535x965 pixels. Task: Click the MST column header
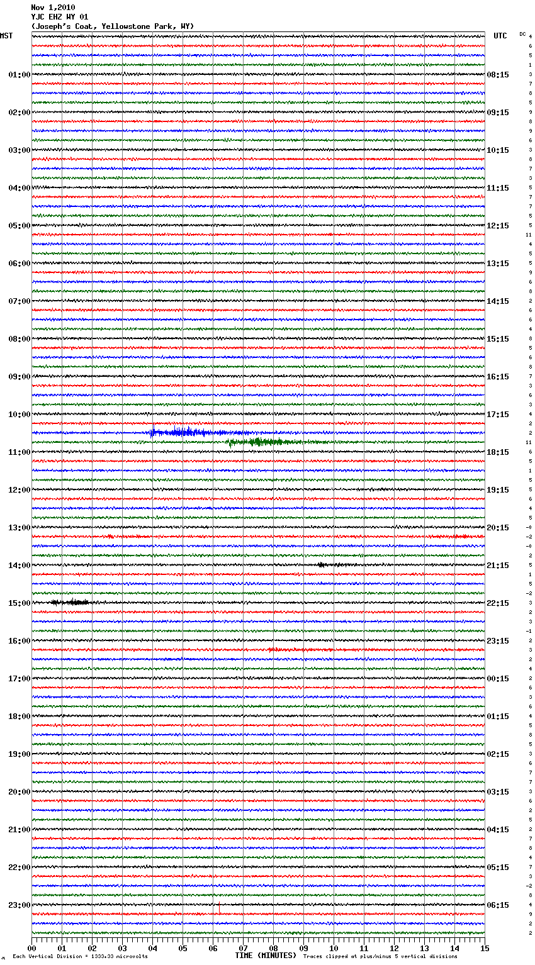click(6, 36)
